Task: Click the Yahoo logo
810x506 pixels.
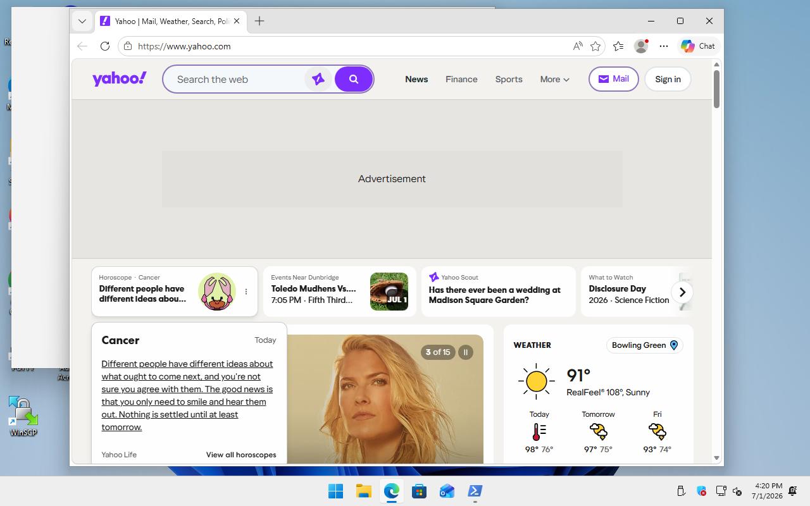Action: (120, 78)
